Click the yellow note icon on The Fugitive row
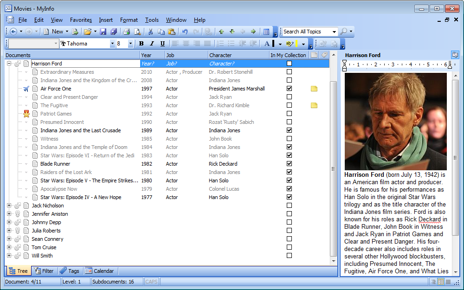Image resolution: width=464 pixels, height=290 pixels. 314,105
